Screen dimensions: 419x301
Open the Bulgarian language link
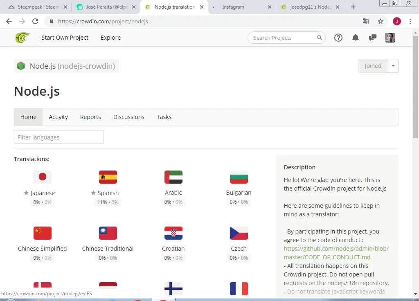tap(239, 193)
